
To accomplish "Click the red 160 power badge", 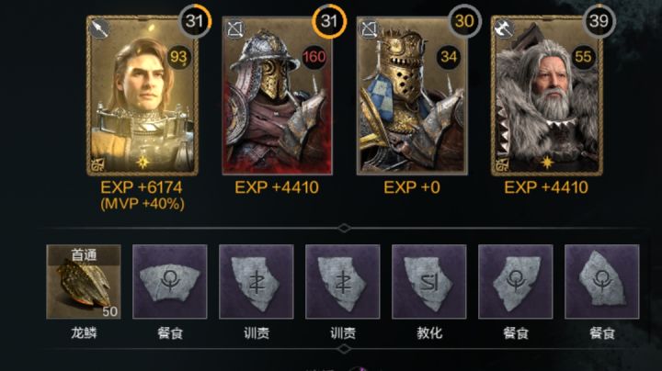I will pyautogui.click(x=314, y=57).
